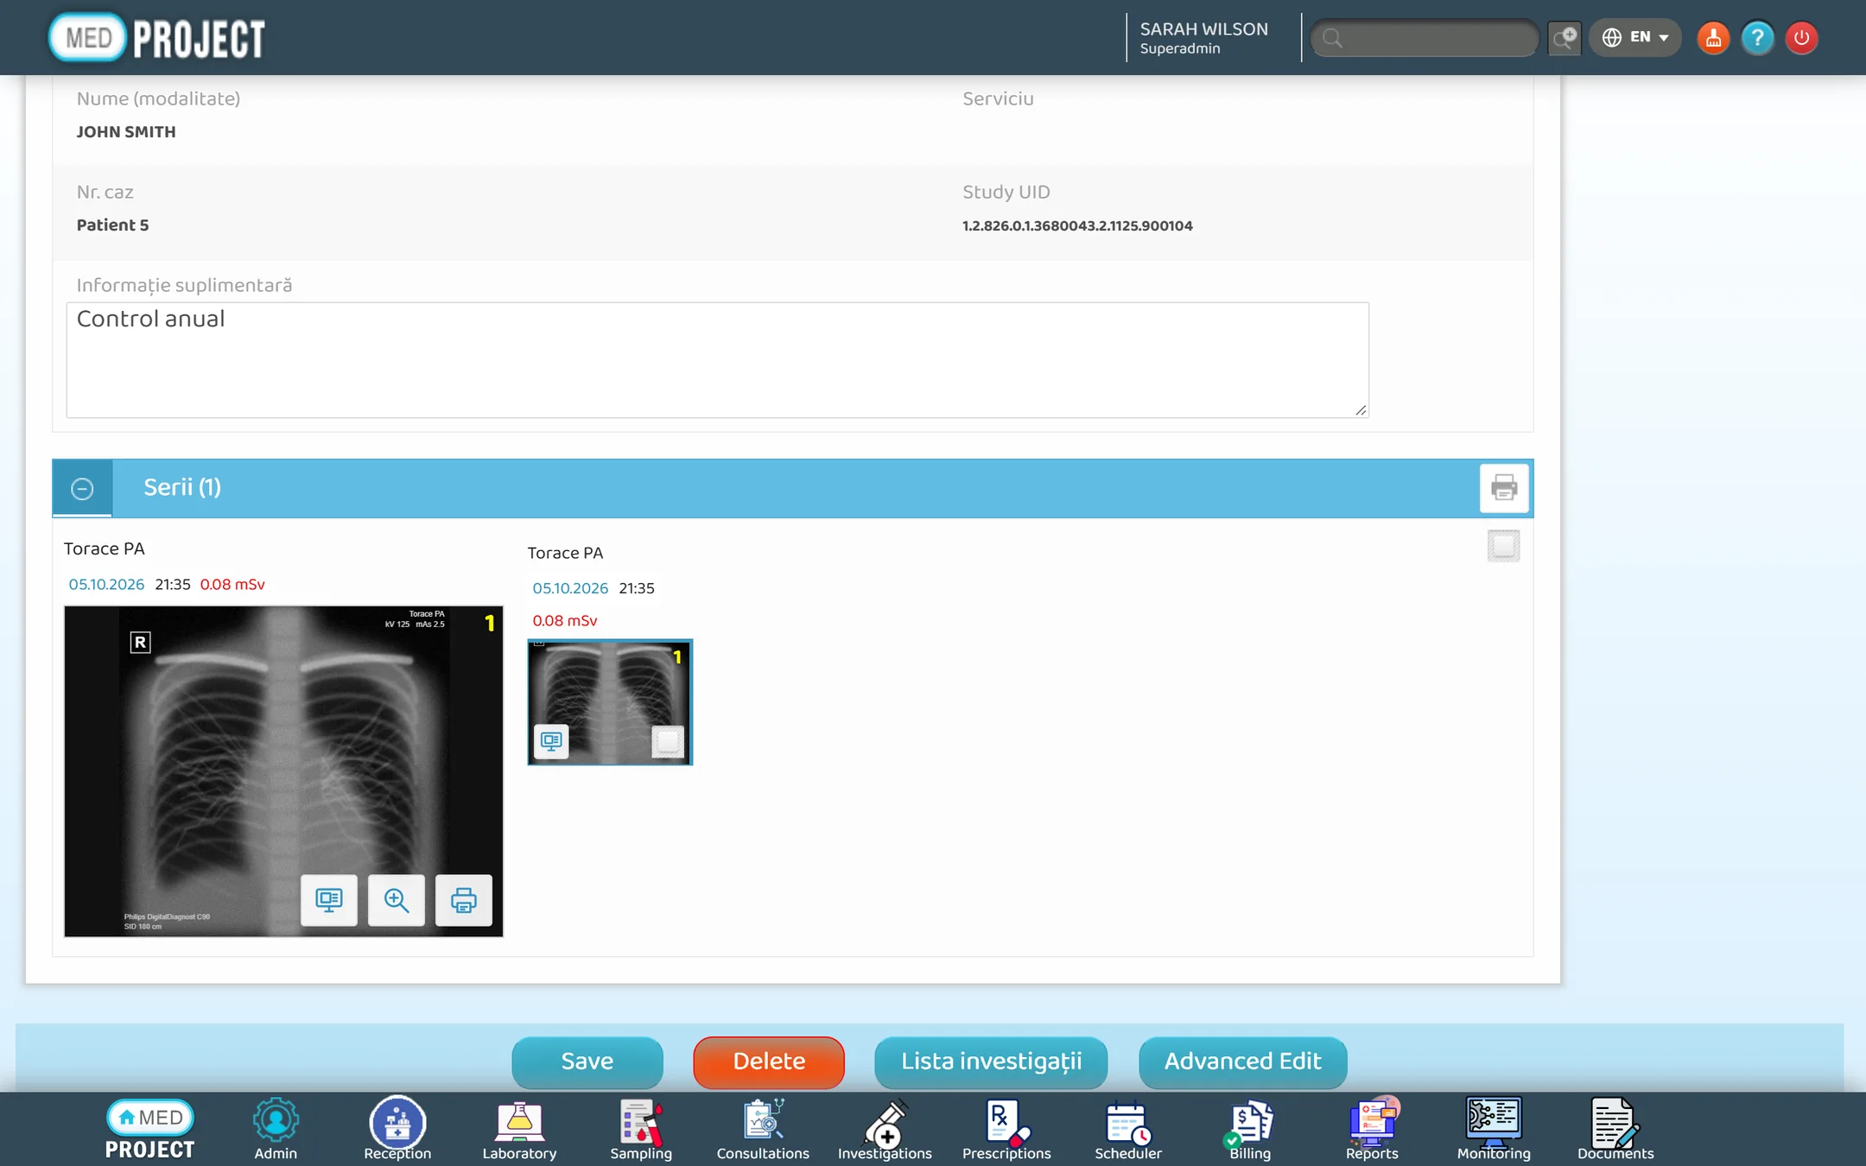Click the zoom magnifier icon on large X-ray
This screenshot has width=1866, height=1166.
click(397, 900)
